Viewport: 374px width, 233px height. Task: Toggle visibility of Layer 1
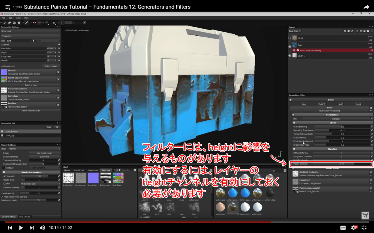pyautogui.click(x=290, y=56)
